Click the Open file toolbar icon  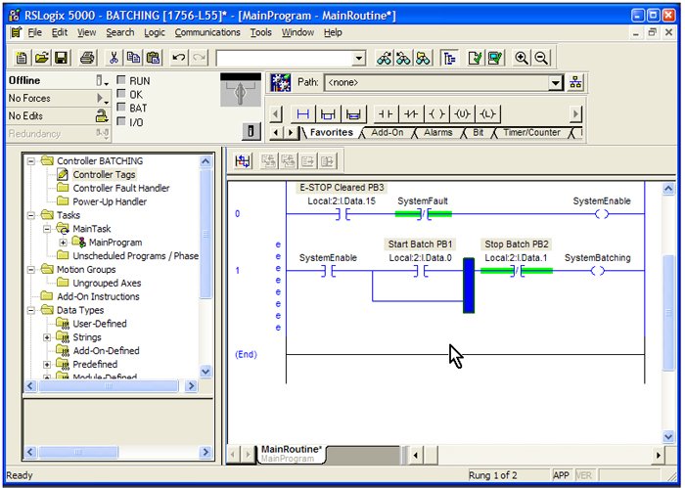pos(41,58)
